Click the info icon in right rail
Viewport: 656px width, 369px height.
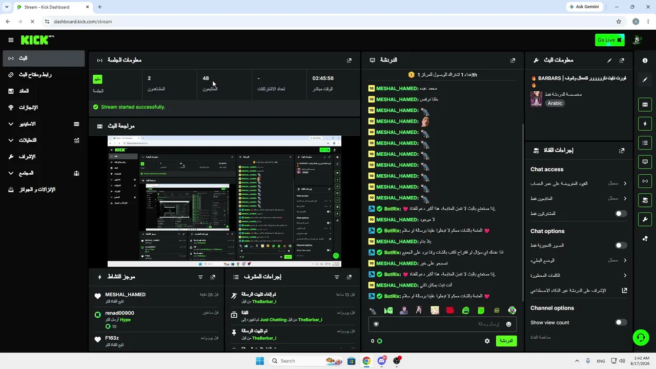point(645,60)
